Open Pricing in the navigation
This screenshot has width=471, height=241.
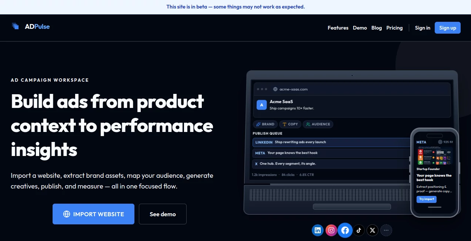(394, 28)
